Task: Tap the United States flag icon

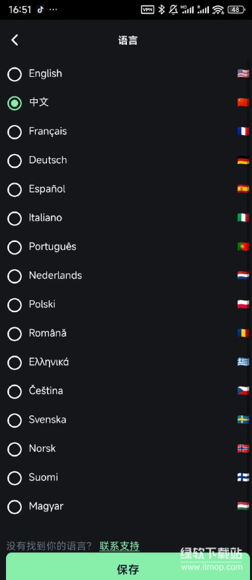Action: pos(243,73)
